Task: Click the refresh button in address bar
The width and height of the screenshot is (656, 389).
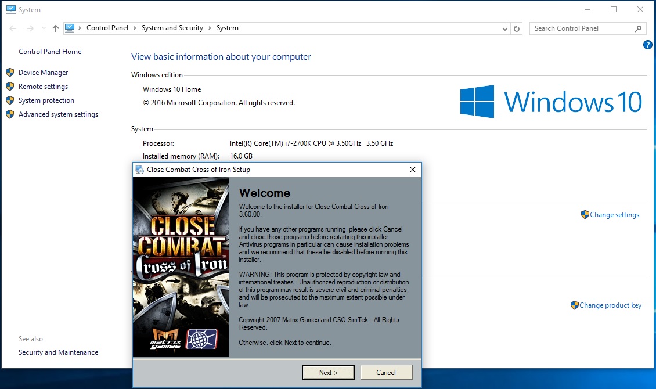Action: pyautogui.click(x=517, y=28)
